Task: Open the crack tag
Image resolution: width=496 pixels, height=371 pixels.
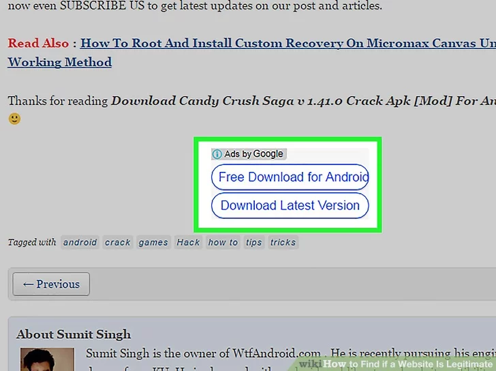Action: 118,242
